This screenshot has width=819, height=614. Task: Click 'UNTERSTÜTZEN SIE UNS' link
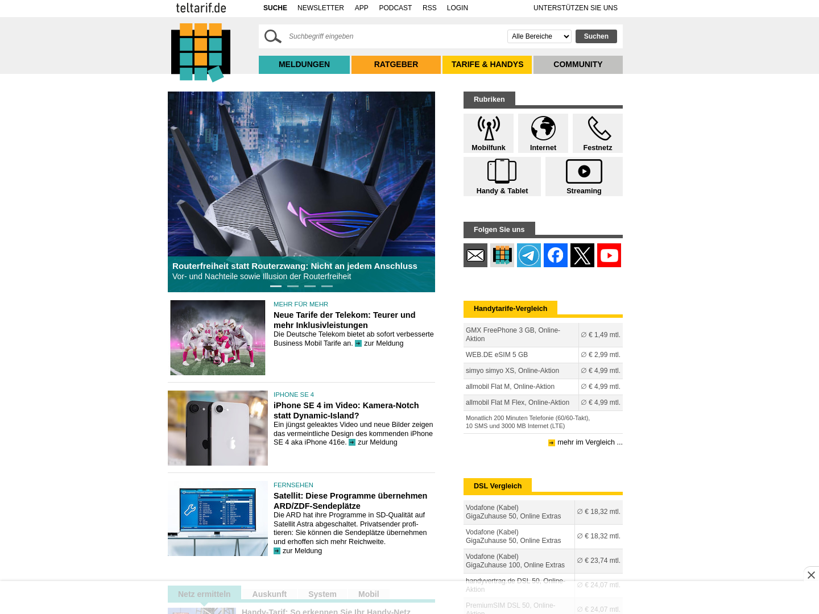(x=576, y=8)
